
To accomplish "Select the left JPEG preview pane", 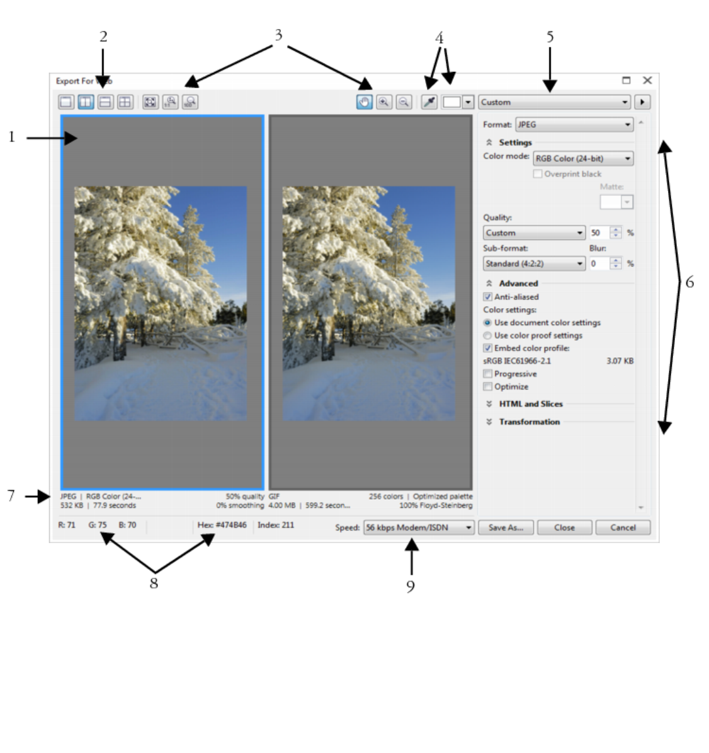I will (x=162, y=302).
